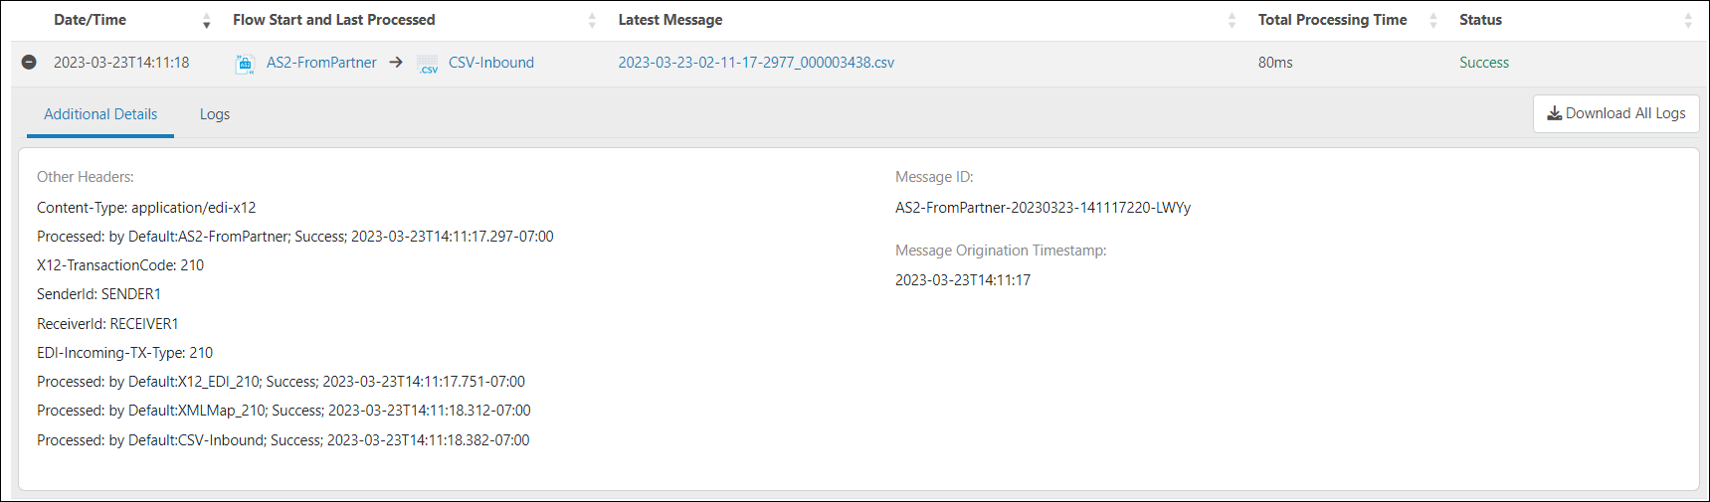Image resolution: width=1710 pixels, height=502 pixels.
Task: Click the Success status text
Action: coord(1483,63)
